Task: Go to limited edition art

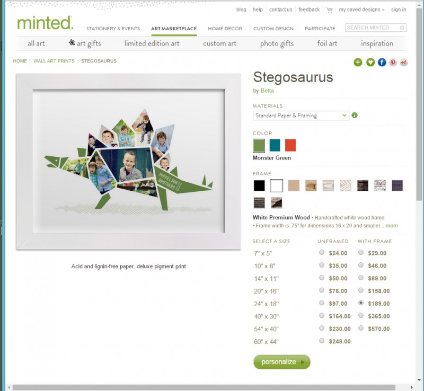Action: [152, 43]
